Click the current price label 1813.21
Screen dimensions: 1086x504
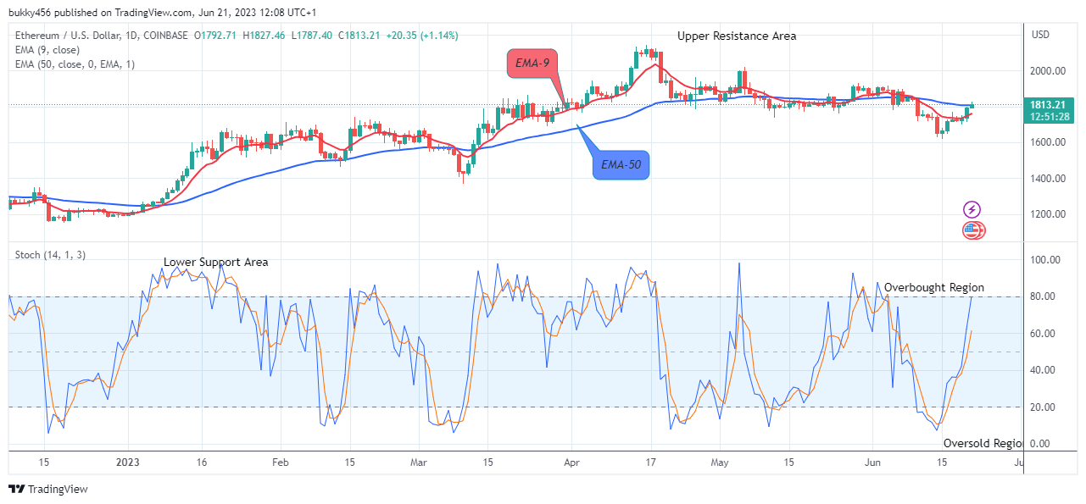tap(1050, 105)
